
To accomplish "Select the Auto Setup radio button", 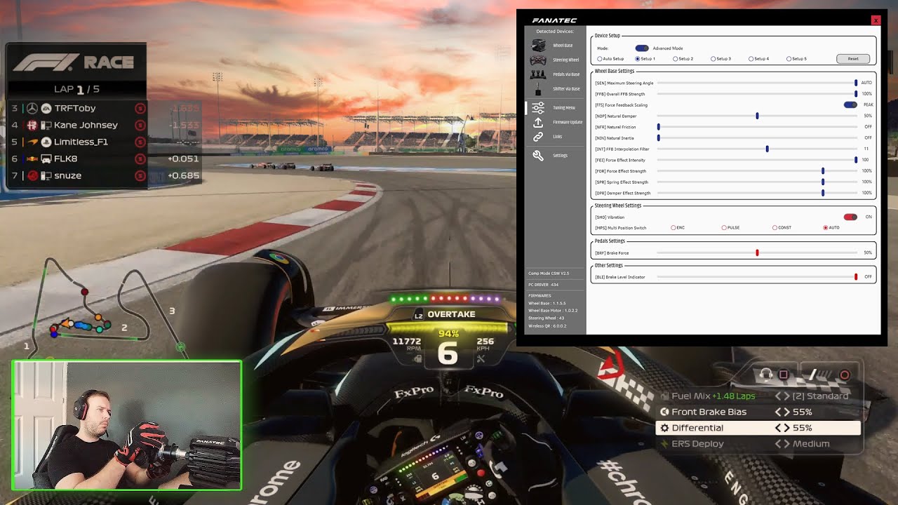I will click(600, 59).
